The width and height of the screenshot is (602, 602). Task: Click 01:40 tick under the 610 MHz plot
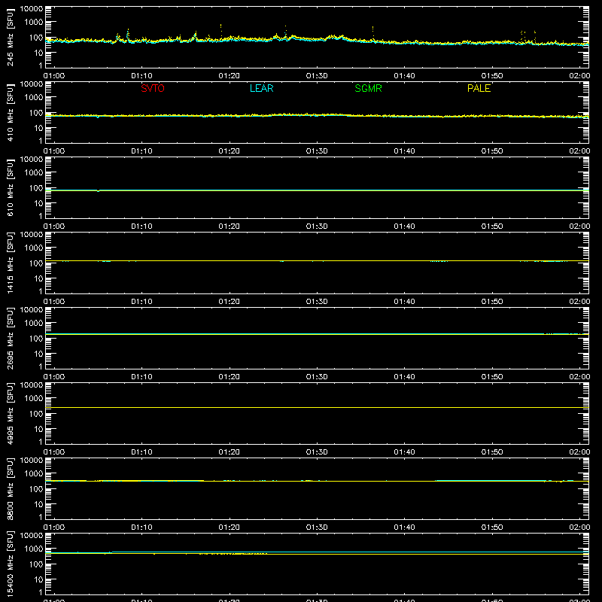click(404, 227)
